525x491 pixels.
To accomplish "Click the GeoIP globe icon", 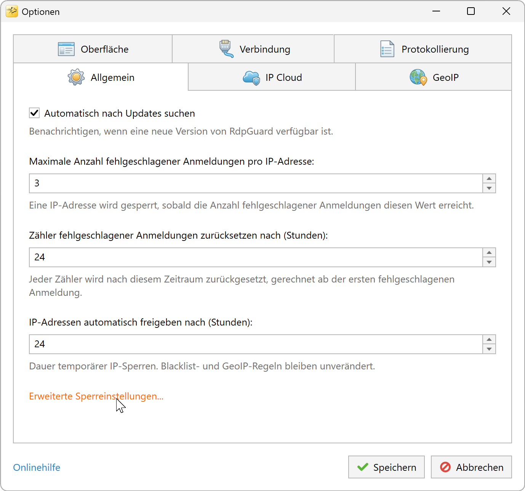I will point(418,77).
